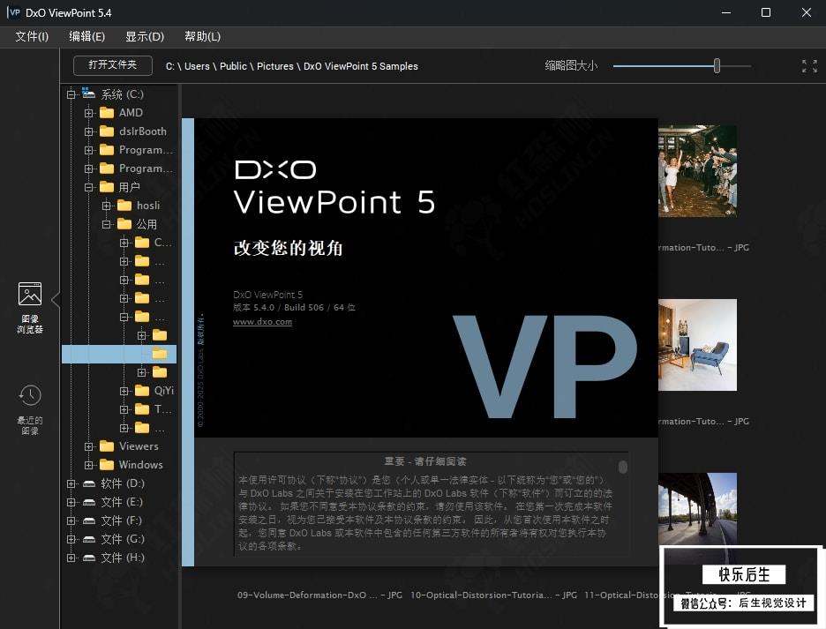This screenshot has width=826, height=629.
Task: Select the highlighted folder in the tree
Action: 119,354
